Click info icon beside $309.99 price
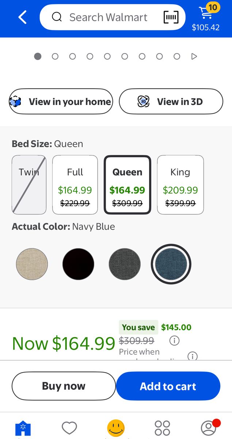The height and width of the screenshot is (439, 232). tap(174, 341)
